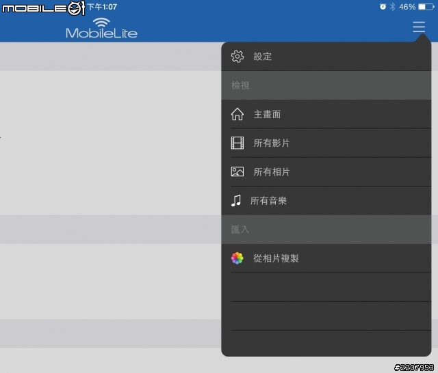Tap the battery indicator in the status bar
The width and height of the screenshot is (438, 373).
tap(426, 7)
